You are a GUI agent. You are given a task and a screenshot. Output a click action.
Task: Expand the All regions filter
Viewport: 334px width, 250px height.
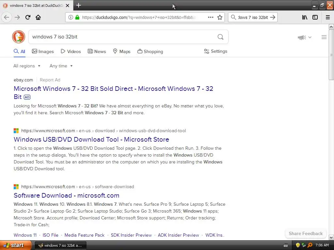(x=27, y=66)
